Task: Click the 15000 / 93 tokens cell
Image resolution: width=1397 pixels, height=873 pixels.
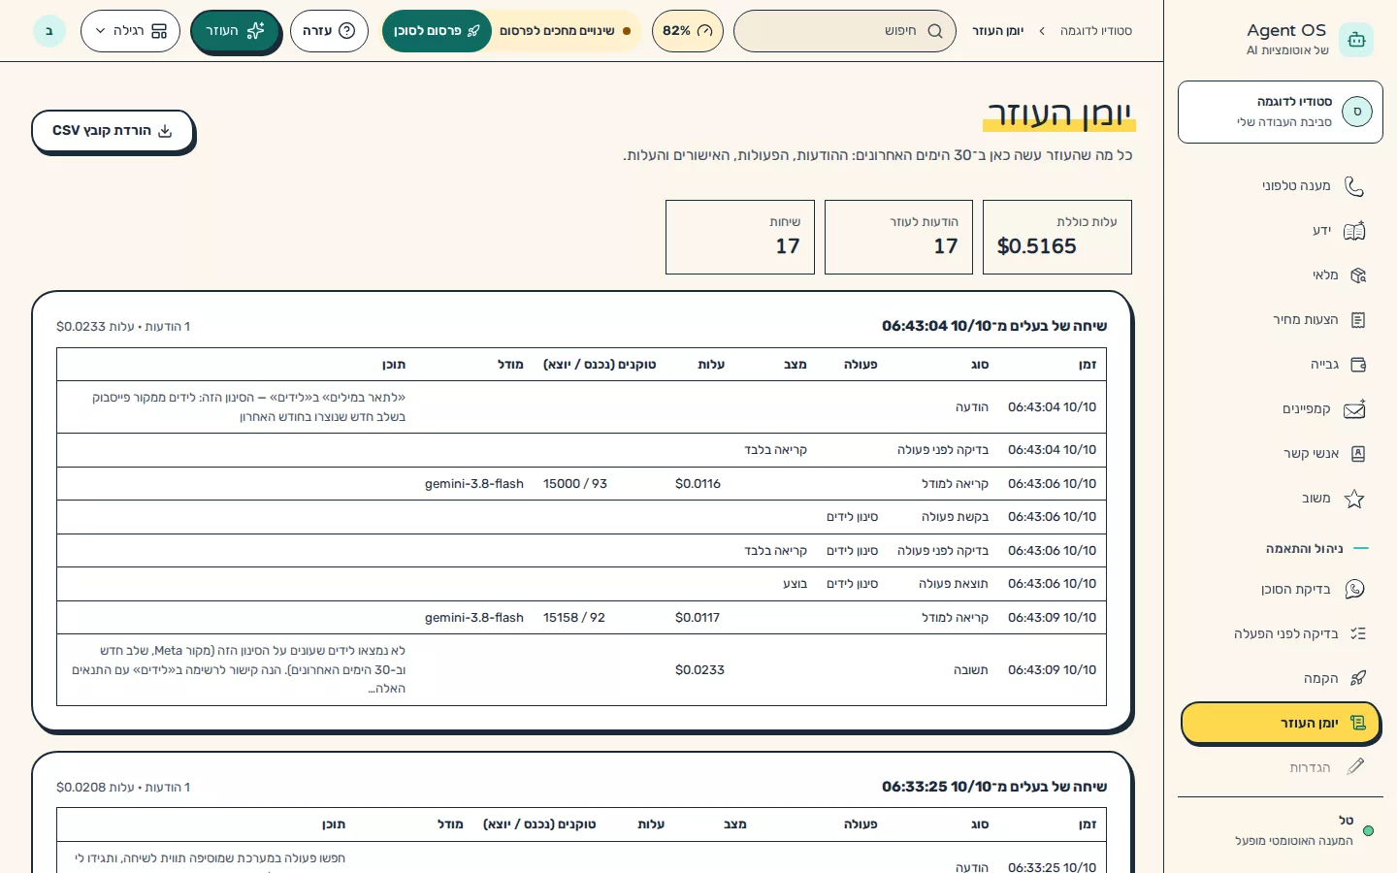Action: (x=575, y=484)
